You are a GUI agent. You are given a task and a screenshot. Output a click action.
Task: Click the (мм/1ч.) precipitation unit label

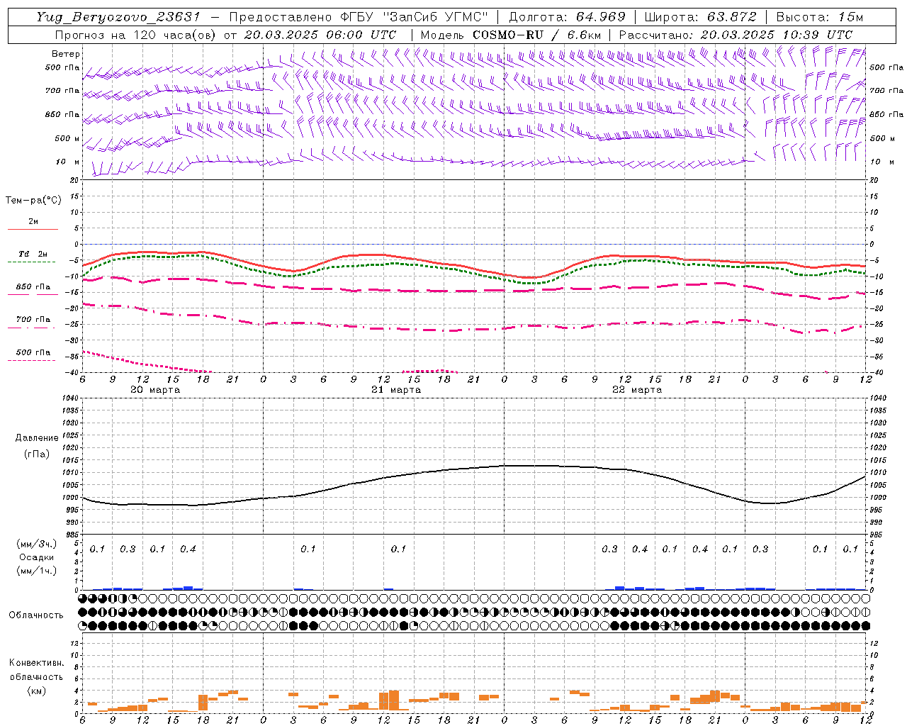pos(37,570)
